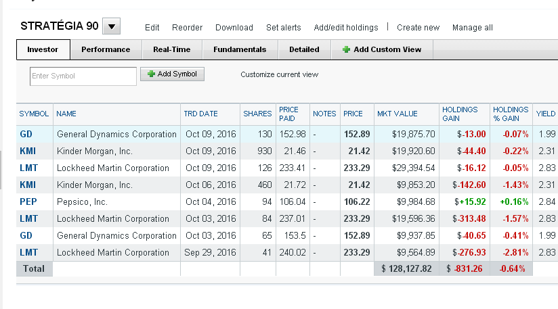Open KMI symbol dated Oct 06, 2016
Viewport: 558px width, 309px height.
pyautogui.click(x=28, y=185)
